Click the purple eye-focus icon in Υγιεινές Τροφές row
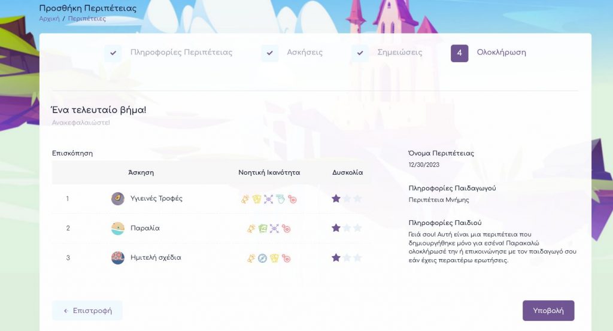 [x=268, y=199]
